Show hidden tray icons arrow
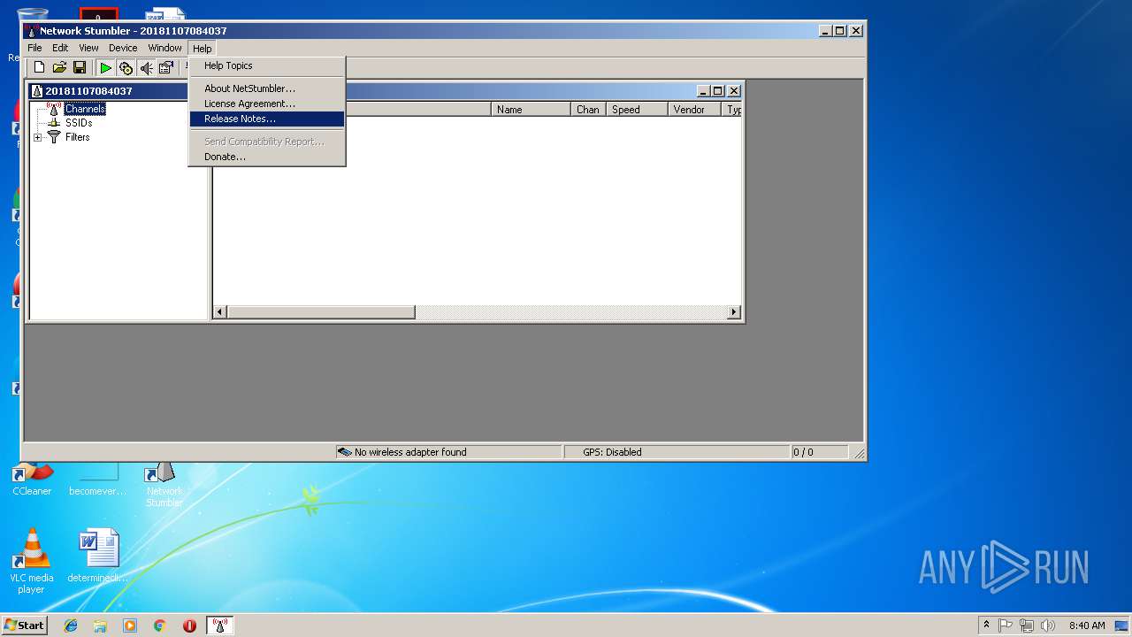Screen dimensions: 1132x637 [986, 625]
